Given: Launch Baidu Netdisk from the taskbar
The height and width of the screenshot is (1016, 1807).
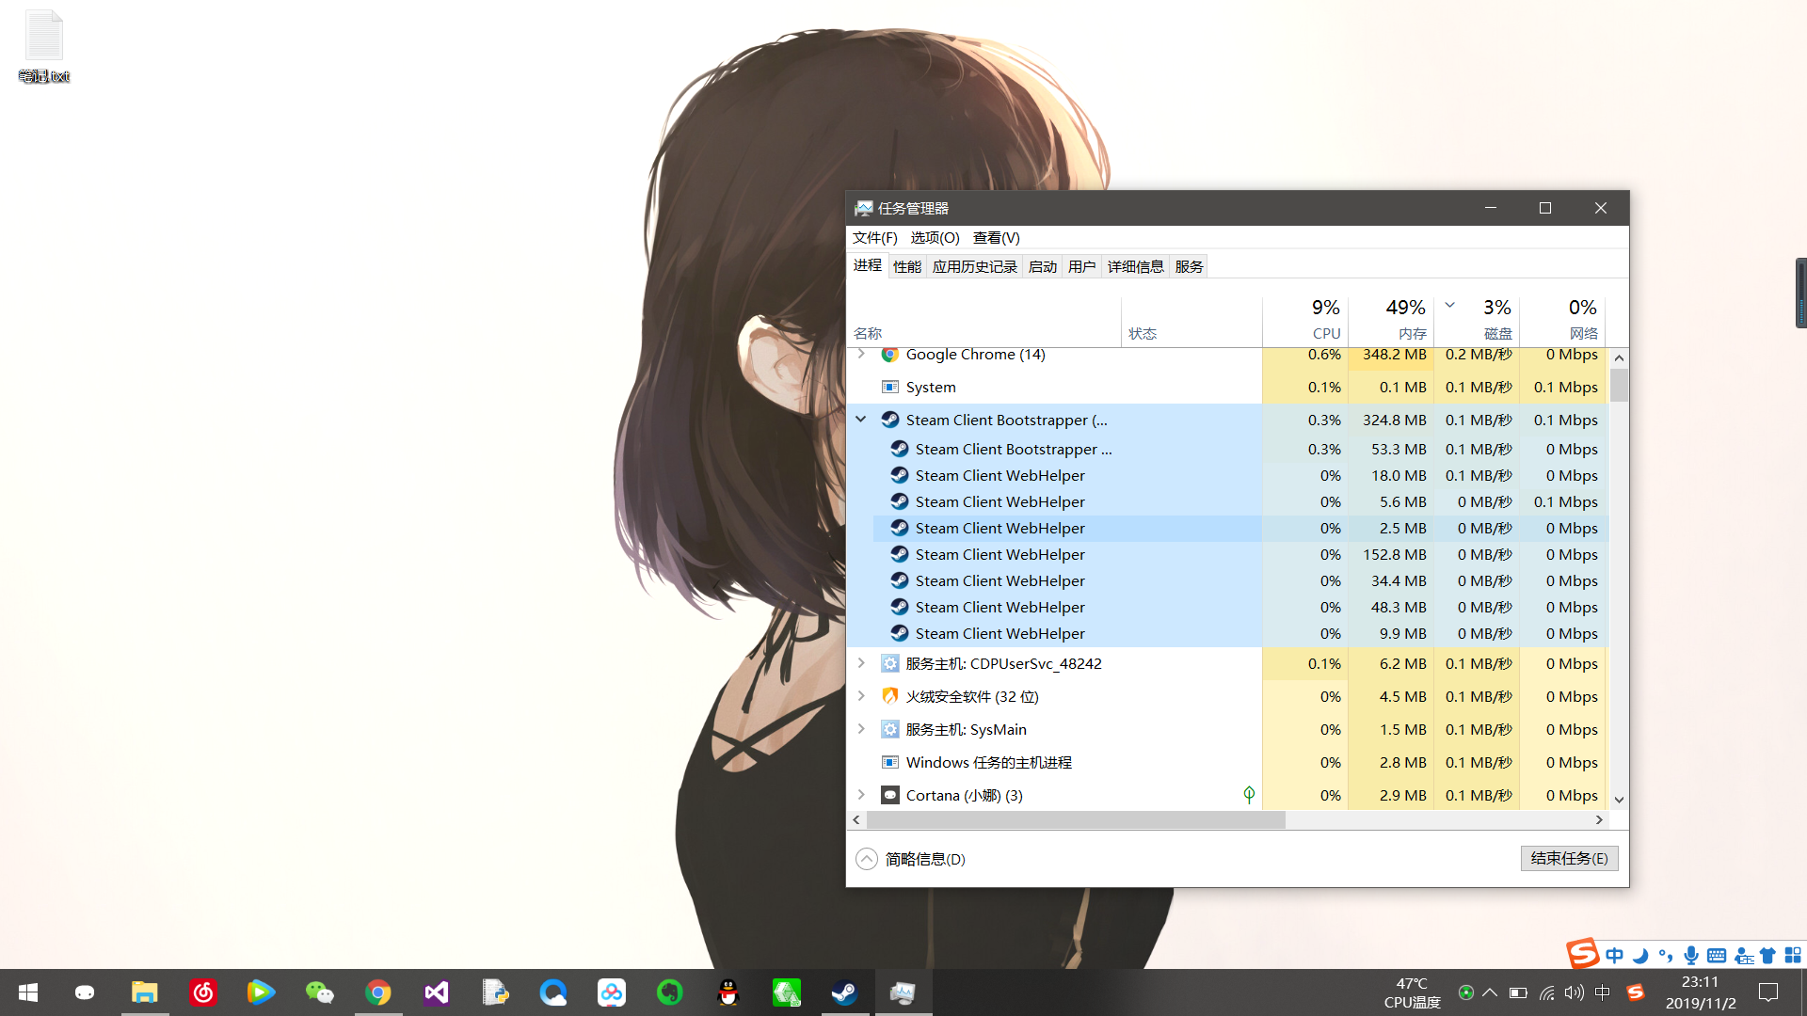Looking at the screenshot, I should click(612, 992).
